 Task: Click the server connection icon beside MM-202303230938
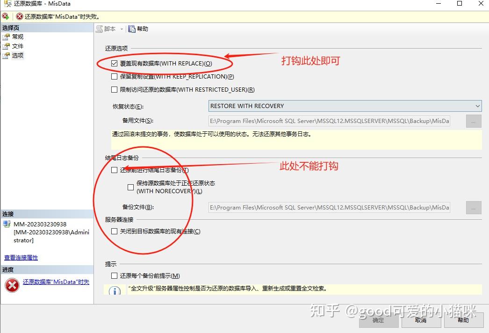coord(7,224)
